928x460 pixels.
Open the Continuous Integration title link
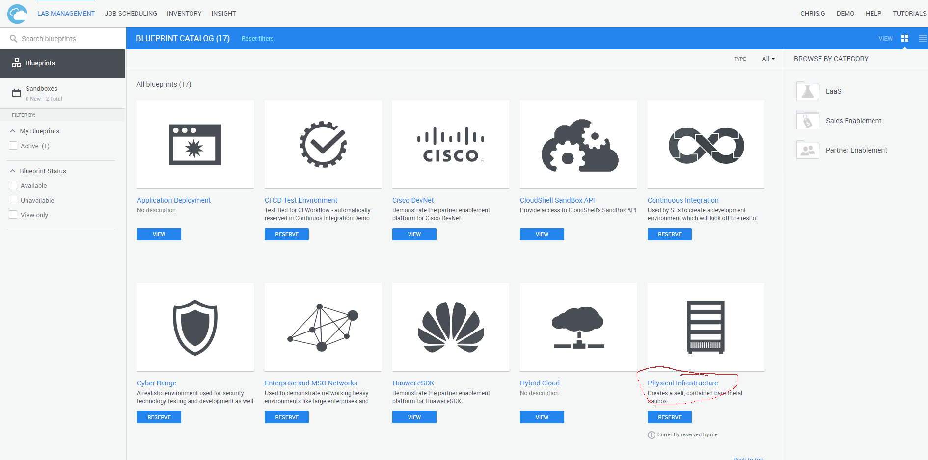tap(683, 200)
